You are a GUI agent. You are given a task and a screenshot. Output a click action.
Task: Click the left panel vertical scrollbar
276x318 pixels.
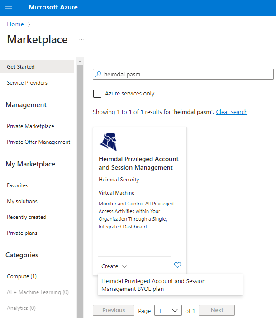coord(80,191)
